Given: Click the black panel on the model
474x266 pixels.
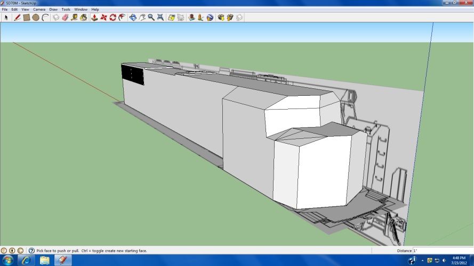Looking at the screenshot, I should click(x=133, y=74).
